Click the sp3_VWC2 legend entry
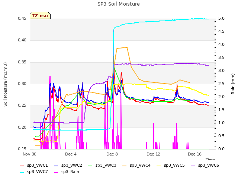This screenshot has height=179, width=238. [68, 166]
